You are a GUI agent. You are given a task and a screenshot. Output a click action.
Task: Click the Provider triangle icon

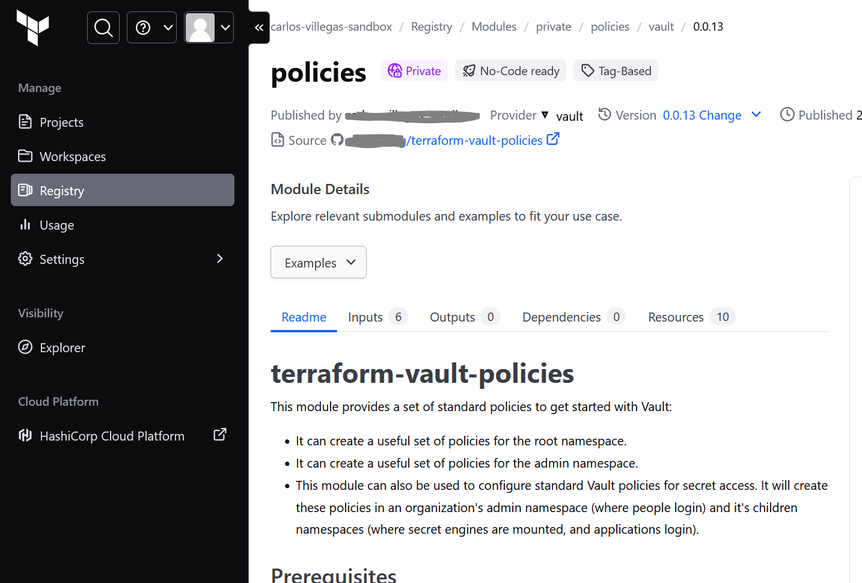point(545,114)
